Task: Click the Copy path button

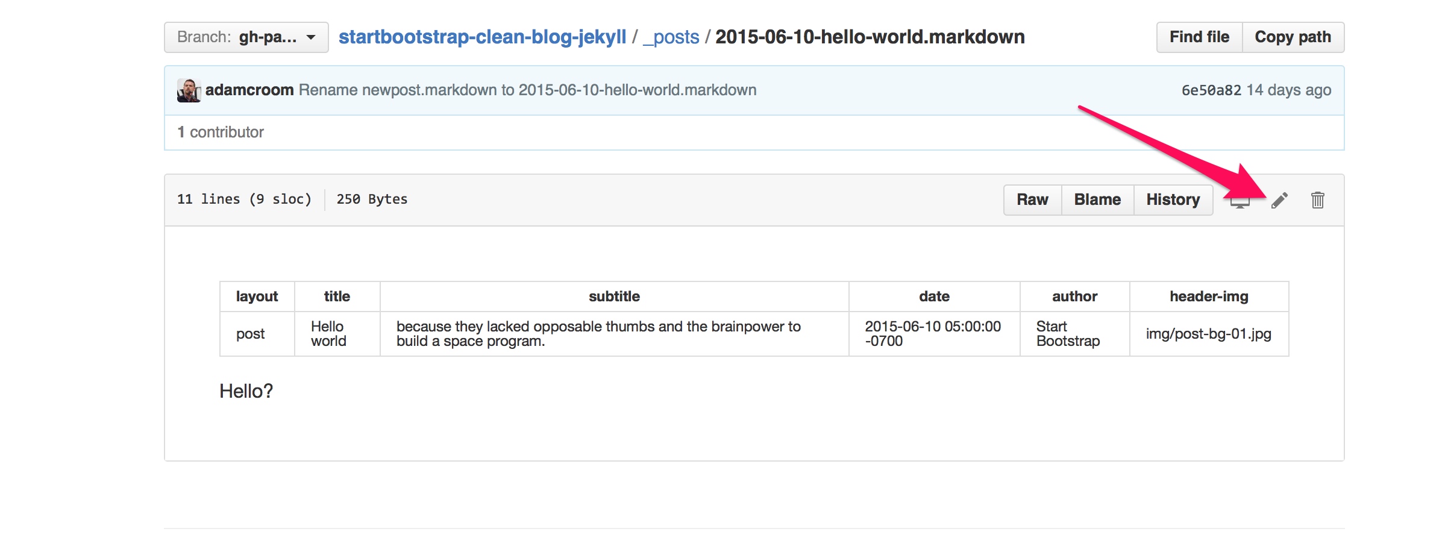Action: pos(1293,37)
